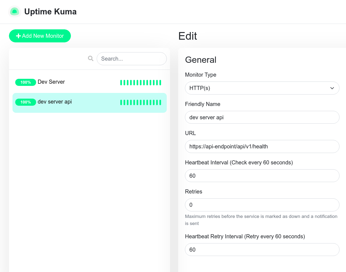The height and width of the screenshot is (272, 346).
Task: Click the Uptime Kuma logo icon
Action: (15, 12)
